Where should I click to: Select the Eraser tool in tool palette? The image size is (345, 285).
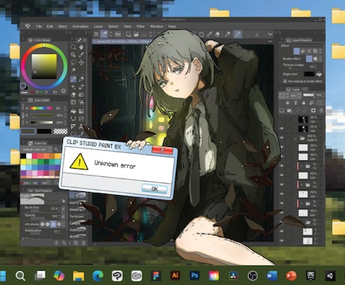(73, 94)
